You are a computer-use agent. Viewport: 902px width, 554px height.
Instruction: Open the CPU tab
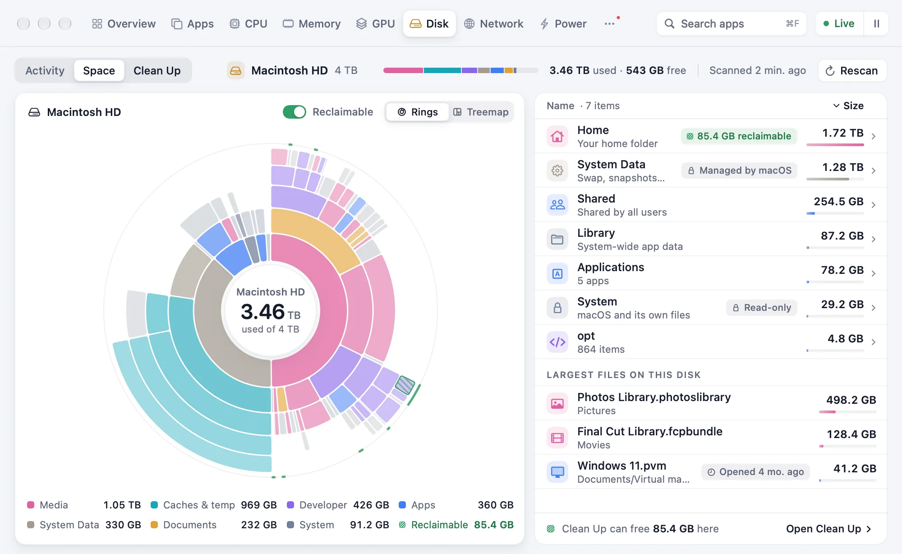249,23
